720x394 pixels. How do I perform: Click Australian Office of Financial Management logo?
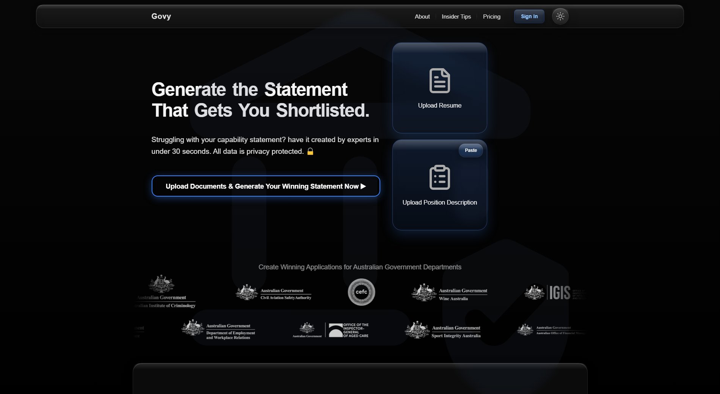(552, 330)
